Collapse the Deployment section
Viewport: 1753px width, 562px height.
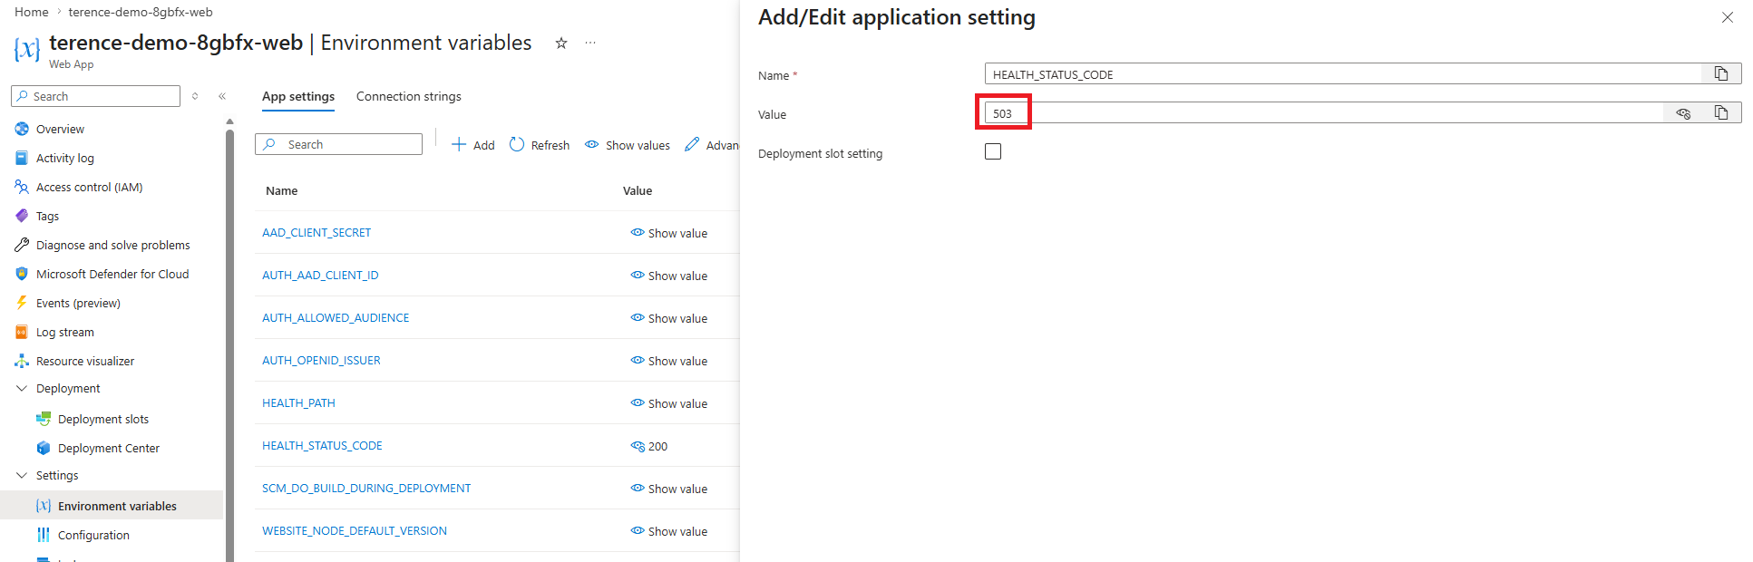(x=22, y=388)
